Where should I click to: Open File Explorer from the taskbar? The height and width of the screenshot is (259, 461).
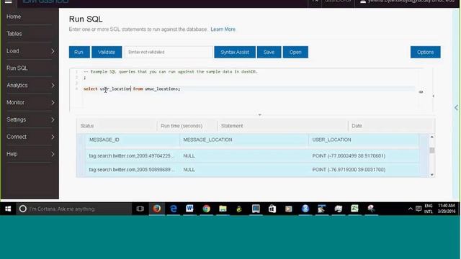[223, 209]
